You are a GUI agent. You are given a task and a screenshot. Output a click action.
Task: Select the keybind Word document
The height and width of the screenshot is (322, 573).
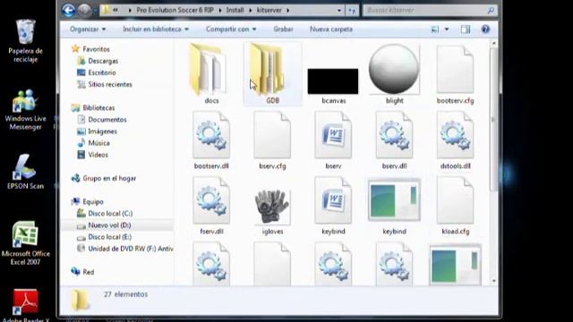pyautogui.click(x=333, y=206)
